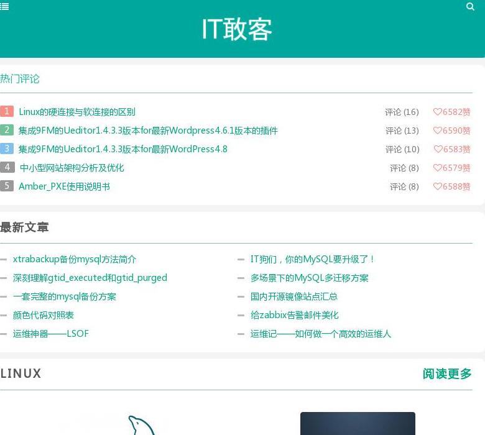Open 一套完整的mysql备份方案
Viewport: 485px width, 435px height.
[x=64, y=296]
